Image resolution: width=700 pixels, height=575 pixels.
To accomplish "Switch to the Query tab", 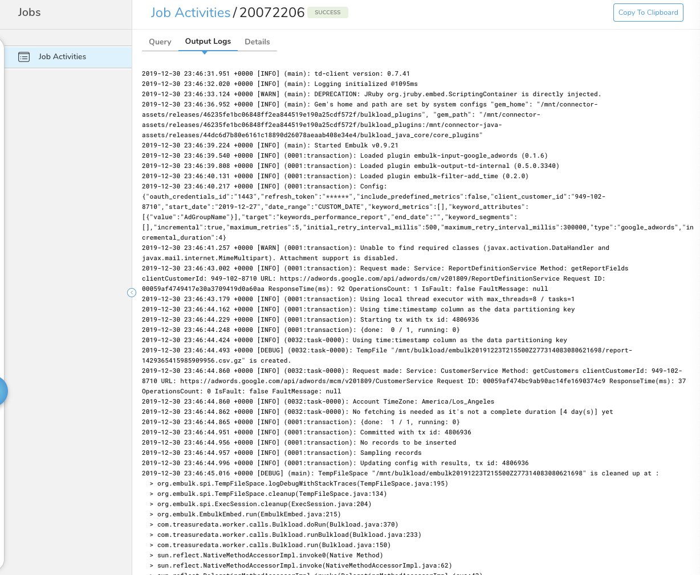I will coord(160,42).
